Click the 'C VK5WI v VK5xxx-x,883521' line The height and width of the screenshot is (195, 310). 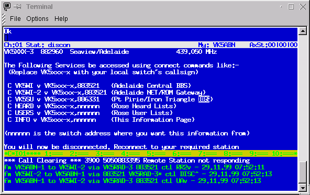pyautogui.click(x=99, y=86)
